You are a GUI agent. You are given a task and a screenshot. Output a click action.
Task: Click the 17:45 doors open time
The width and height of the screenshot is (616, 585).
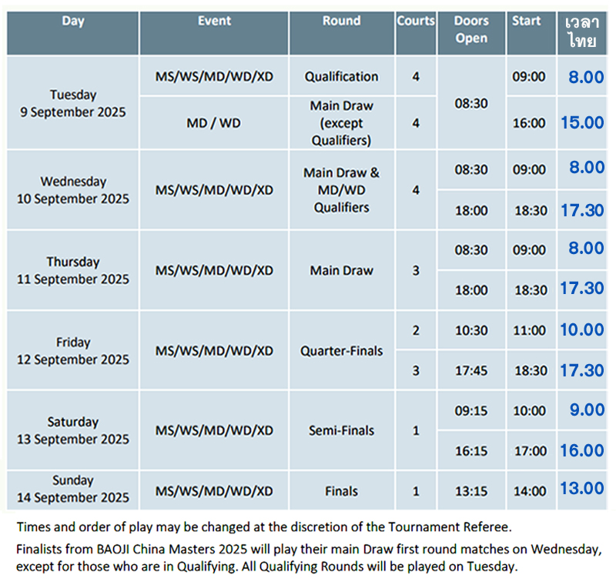tap(471, 370)
